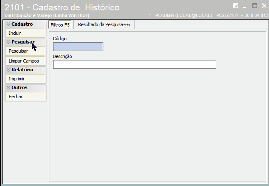The height and width of the screenshot is (186, 269).
Task: Focus the Descrição input field
Action: tap(134, 64)
